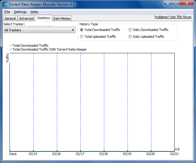Open the File menu
The image size is (196, 163).
click(7, 12)
